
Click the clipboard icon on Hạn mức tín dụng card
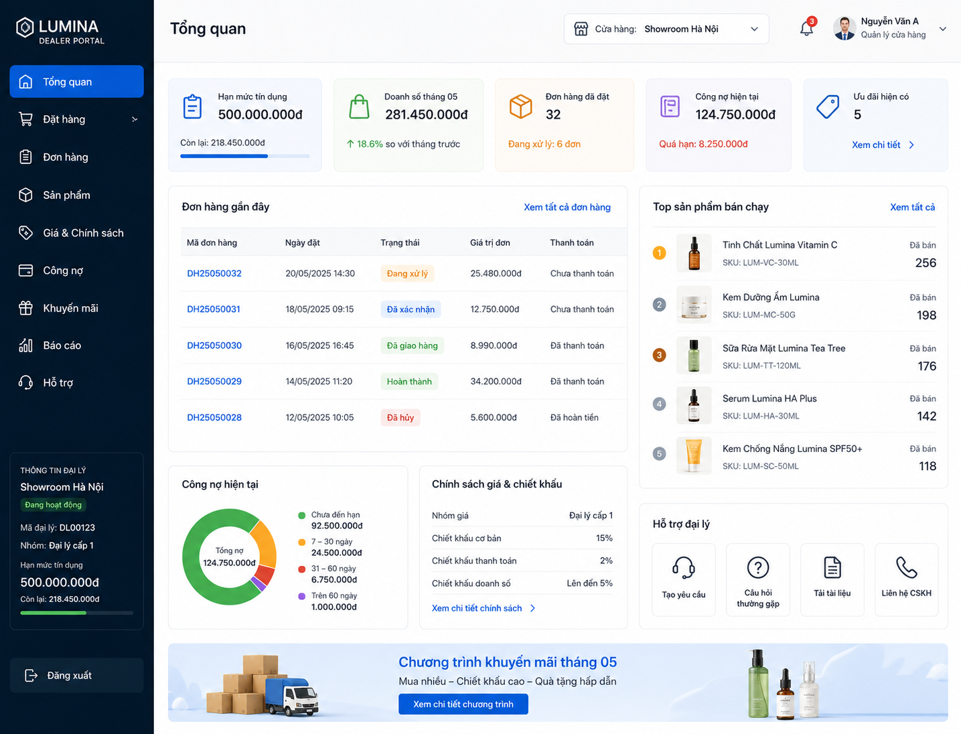192,107
